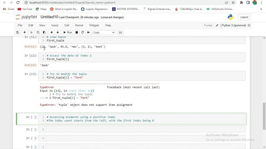
Task: Open the File menu
Action: (x=20, y=25)
